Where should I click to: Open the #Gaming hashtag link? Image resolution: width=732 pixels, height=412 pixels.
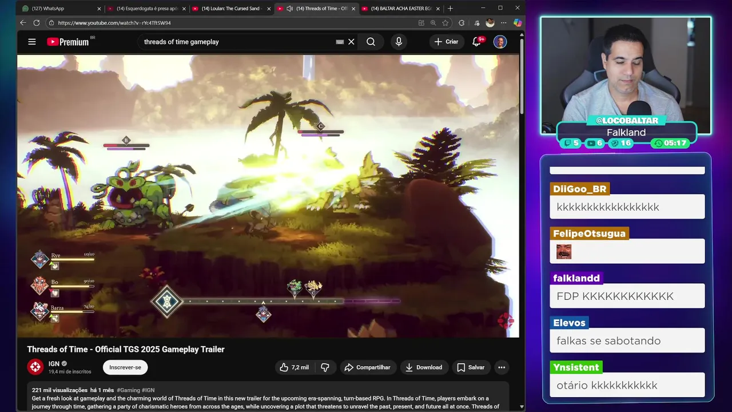tap(128, 390)
